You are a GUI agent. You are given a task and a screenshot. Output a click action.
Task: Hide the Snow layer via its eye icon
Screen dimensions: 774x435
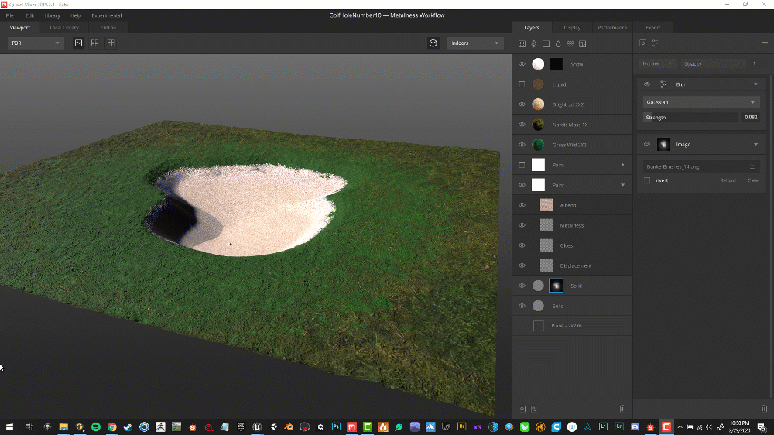[522, 64]
